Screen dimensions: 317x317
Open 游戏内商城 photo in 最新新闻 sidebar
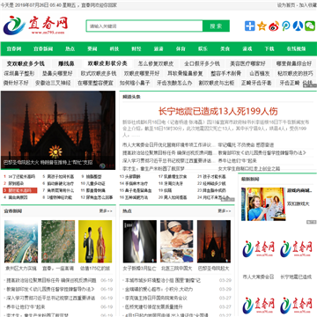click(x=263, y=204)
